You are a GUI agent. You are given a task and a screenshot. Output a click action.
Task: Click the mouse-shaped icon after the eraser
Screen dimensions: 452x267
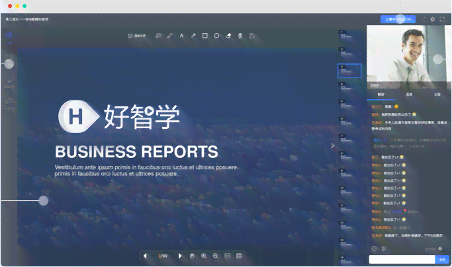[240, 36]
